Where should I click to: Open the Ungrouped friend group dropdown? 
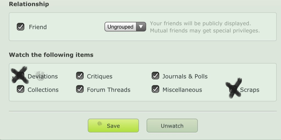[x=125, y=27]
